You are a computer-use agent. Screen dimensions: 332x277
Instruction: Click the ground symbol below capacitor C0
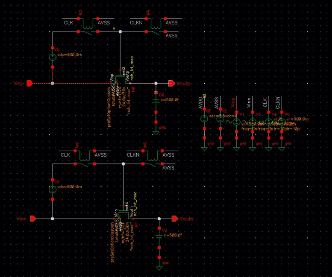(156, 133)
